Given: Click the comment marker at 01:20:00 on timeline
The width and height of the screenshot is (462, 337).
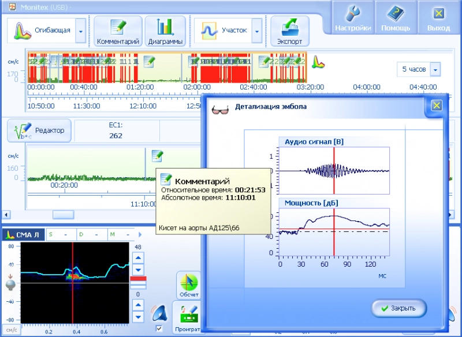Looking at the screenshot, I should click(x=149, y=60).
